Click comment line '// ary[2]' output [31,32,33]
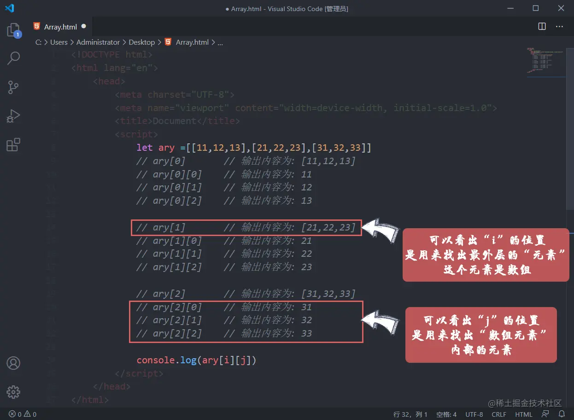Image resolution: width=574 pixels, height=420 pixels. [246, 294]
